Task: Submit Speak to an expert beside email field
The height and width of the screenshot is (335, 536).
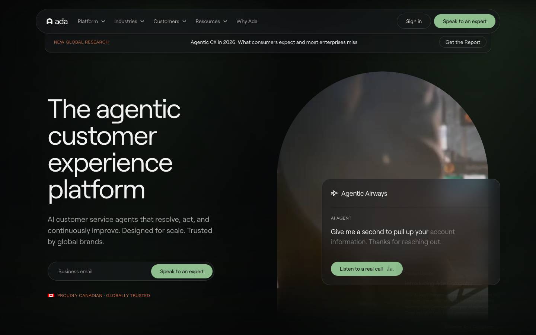Action: coord(182,271)
